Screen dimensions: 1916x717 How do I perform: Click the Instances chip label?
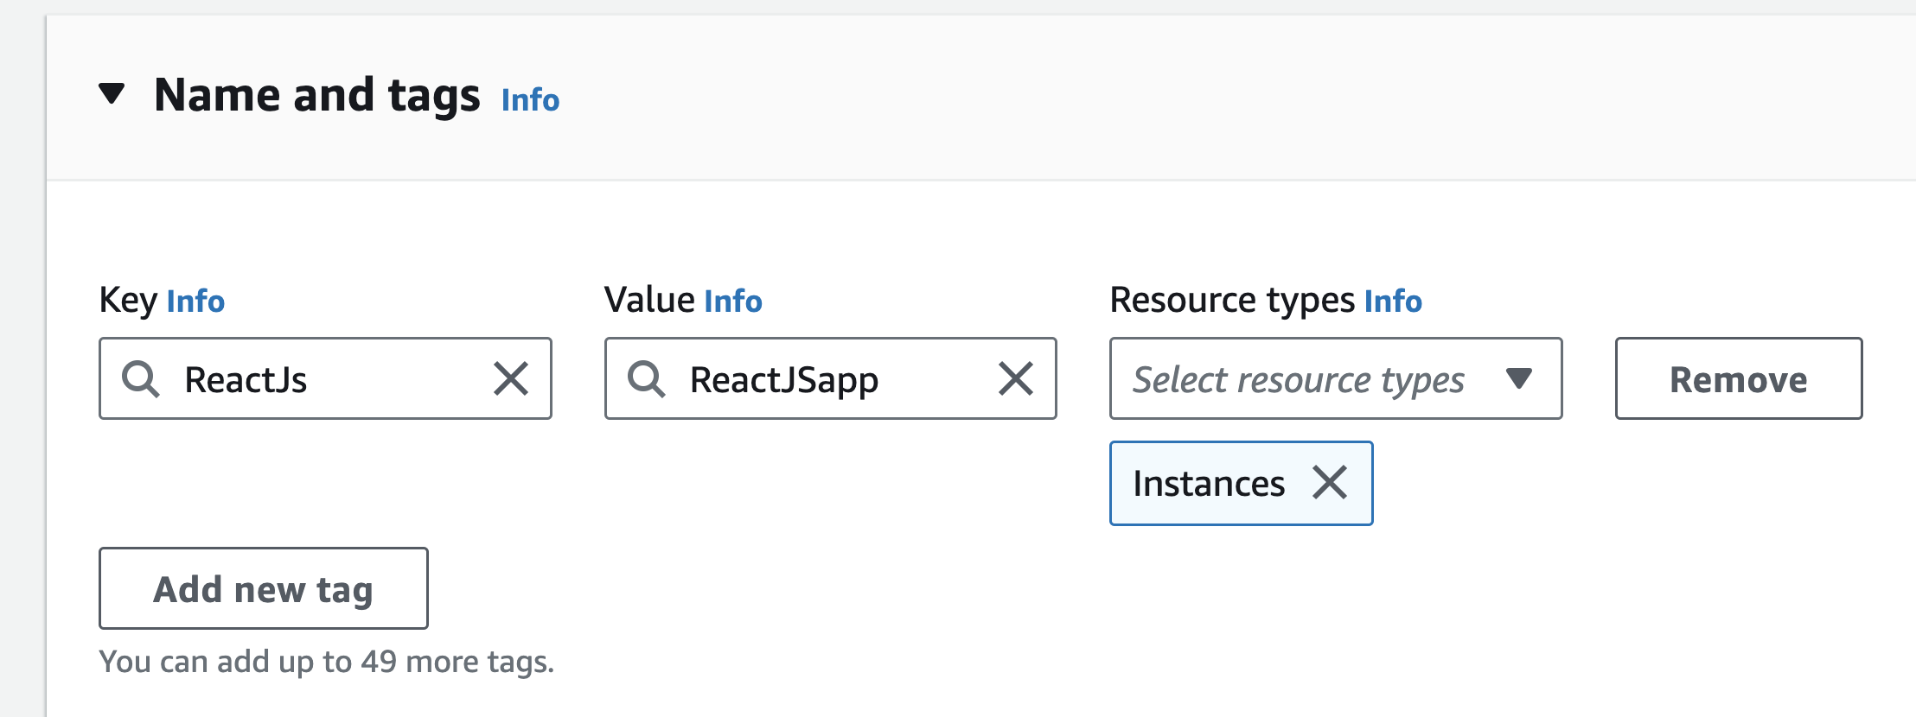click(x=1209, y=484)
